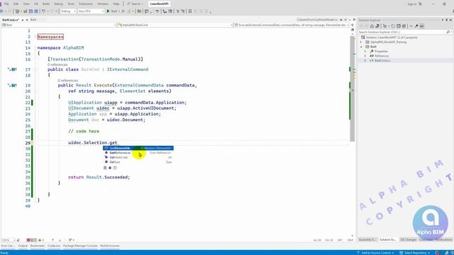454x255 pixels.
Task: Open the Bookmarks tab
Action: point(38,246)
